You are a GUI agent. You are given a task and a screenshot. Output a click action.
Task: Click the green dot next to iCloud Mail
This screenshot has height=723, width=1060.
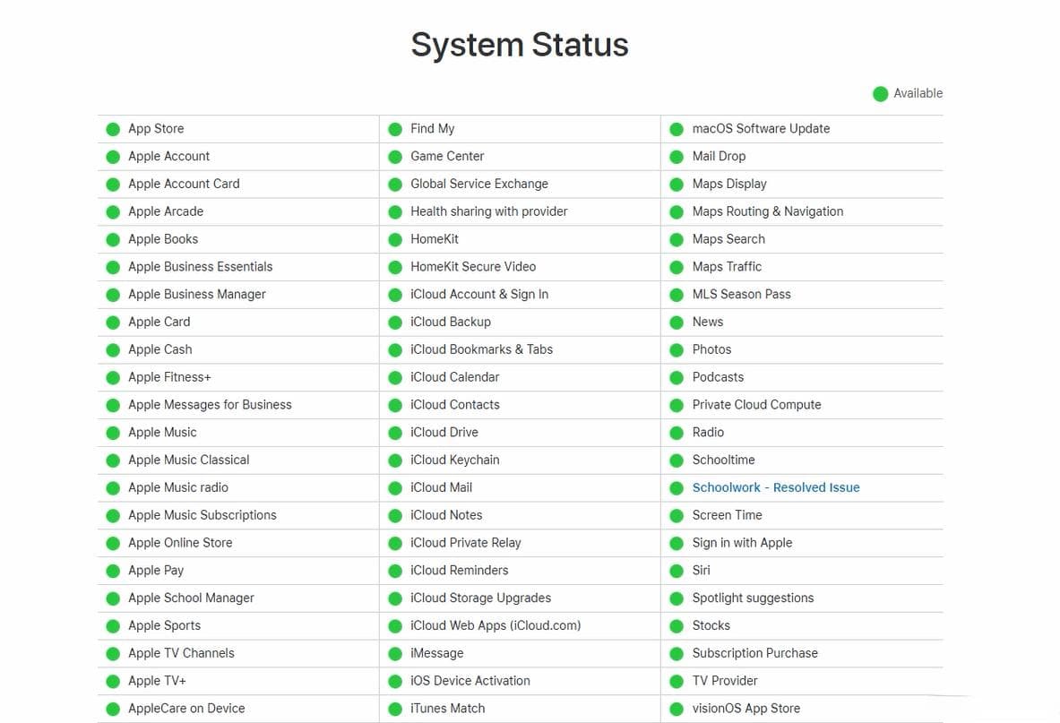point(395,488)
